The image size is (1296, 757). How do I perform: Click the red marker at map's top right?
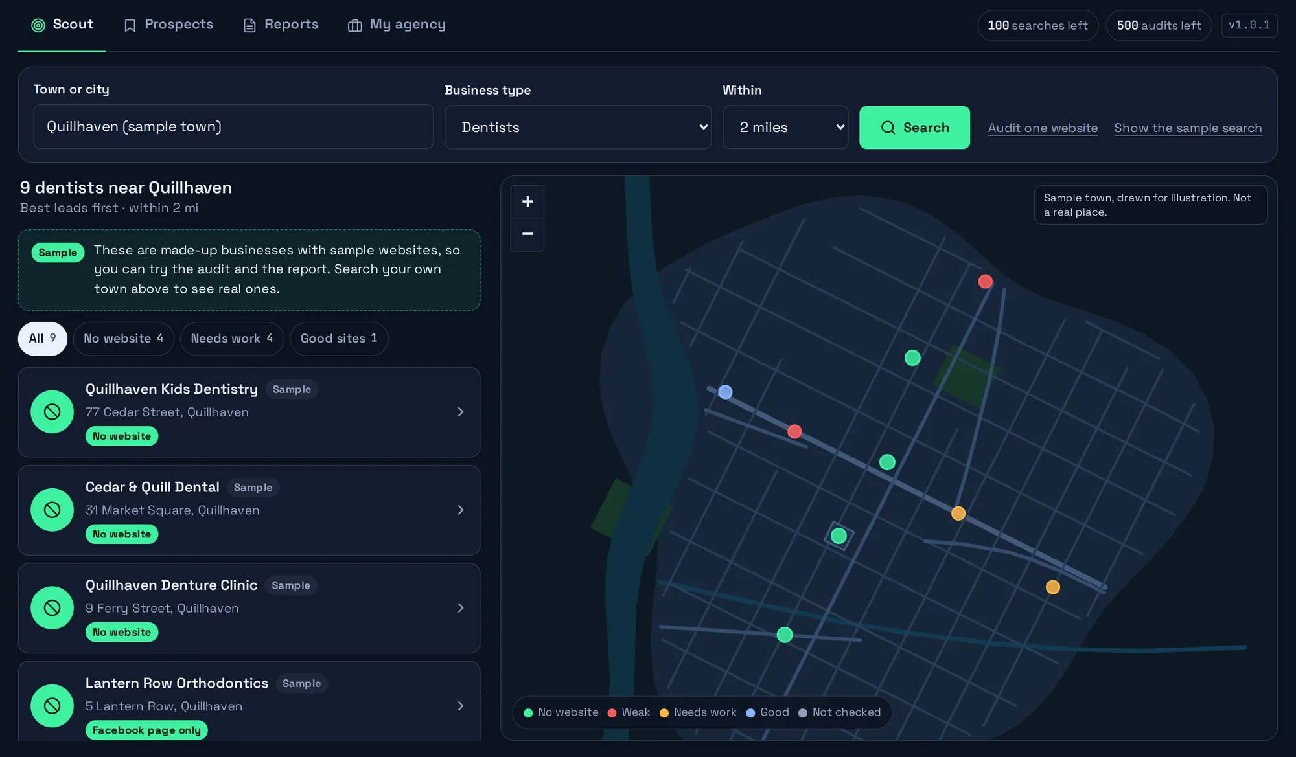point(985,281)
